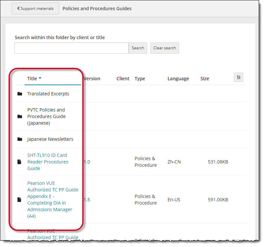The height and width of the screenshot is (247, 264).
Task: Click the Translated Excerpts folder icon
Action: click(x=20, y=94)
